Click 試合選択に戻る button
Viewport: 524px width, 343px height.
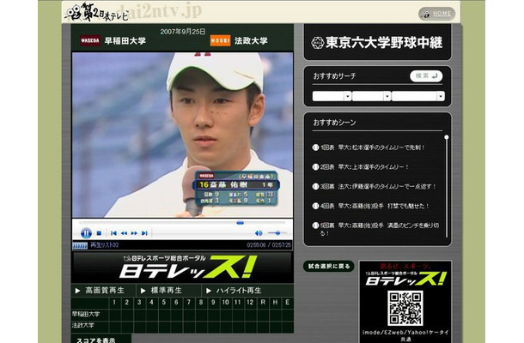point(329,266)
